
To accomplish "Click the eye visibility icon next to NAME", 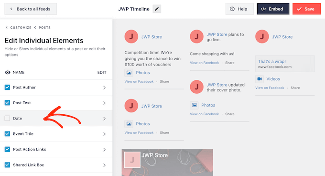I will (8, 72).
